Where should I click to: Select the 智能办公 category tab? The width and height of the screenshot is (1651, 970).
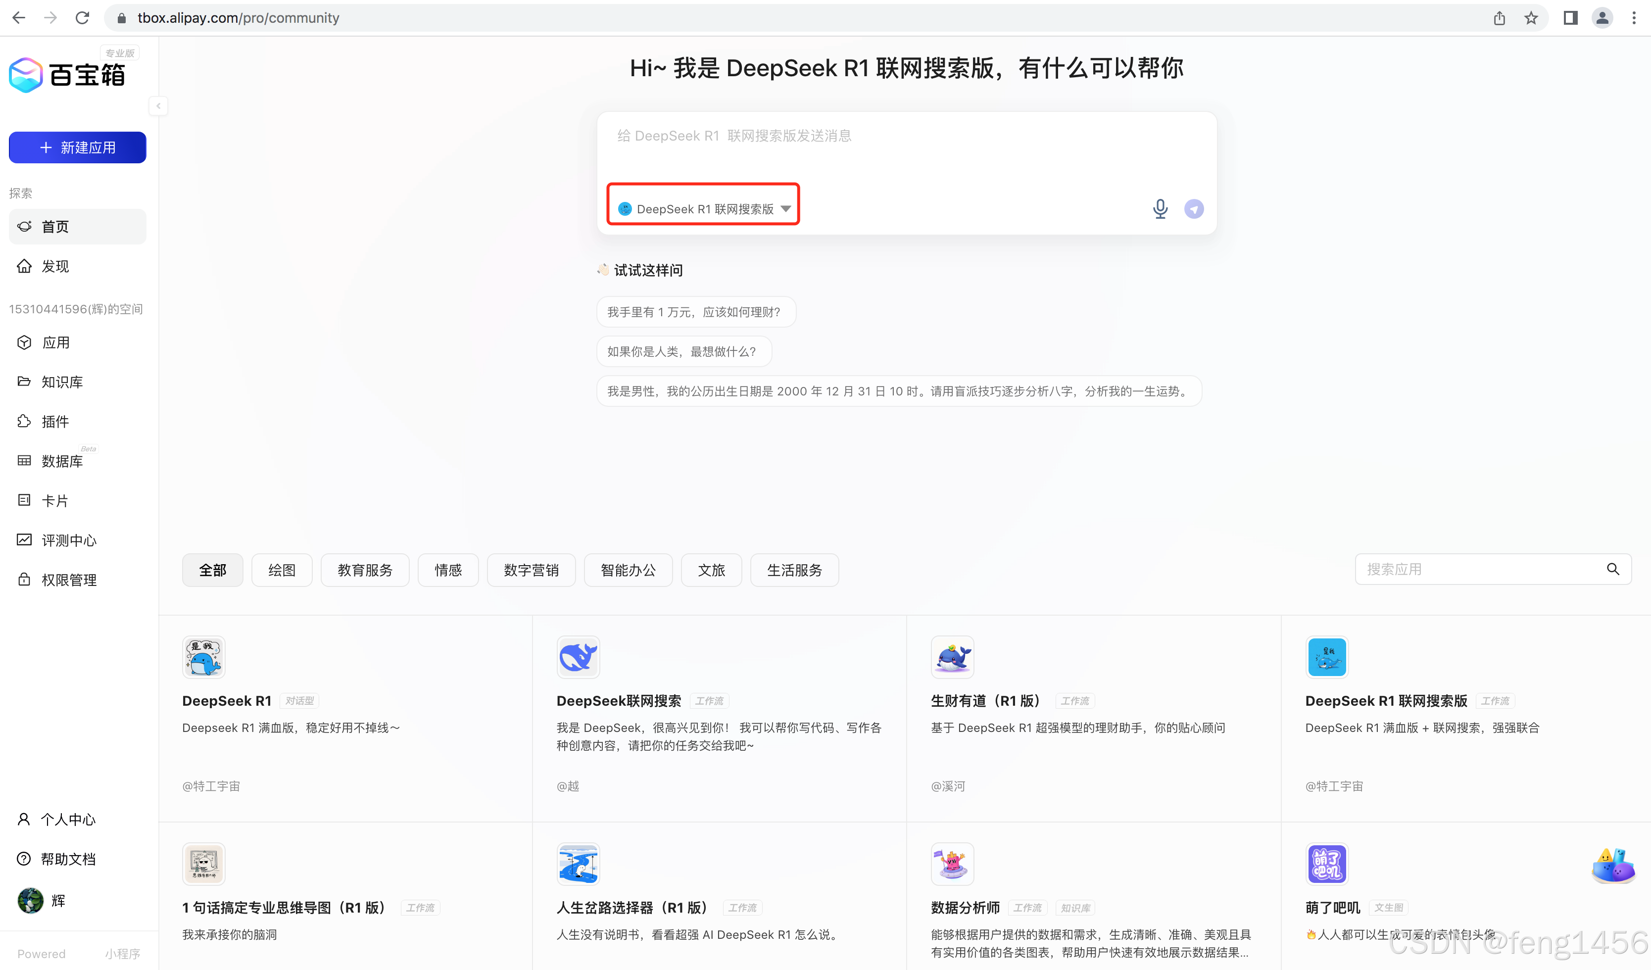pos(628,570)
